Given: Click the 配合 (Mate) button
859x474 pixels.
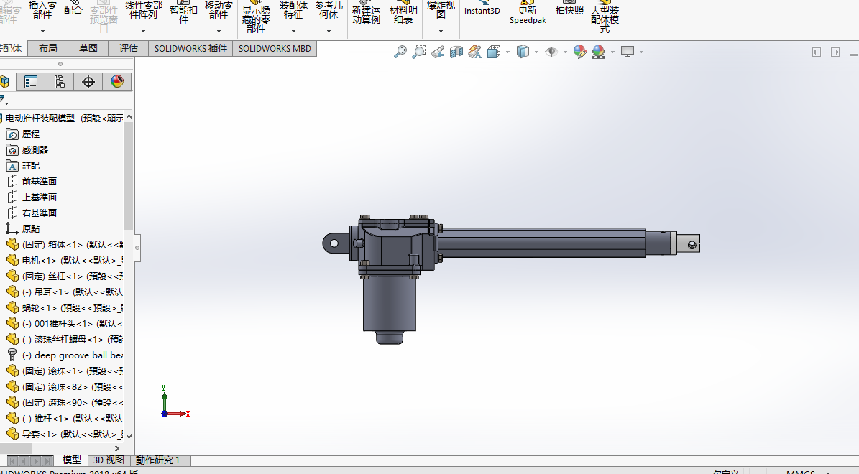Looking at the screenshot, I should [73, 10].
